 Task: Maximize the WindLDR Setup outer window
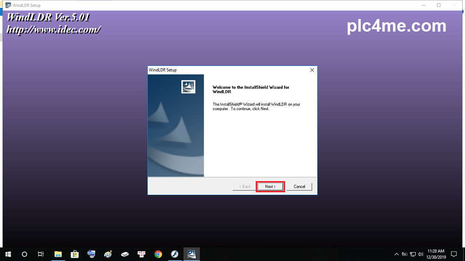point(438,5)
